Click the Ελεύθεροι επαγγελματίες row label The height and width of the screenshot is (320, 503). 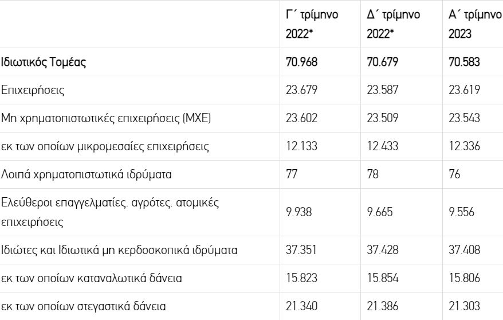click(110, 212)
